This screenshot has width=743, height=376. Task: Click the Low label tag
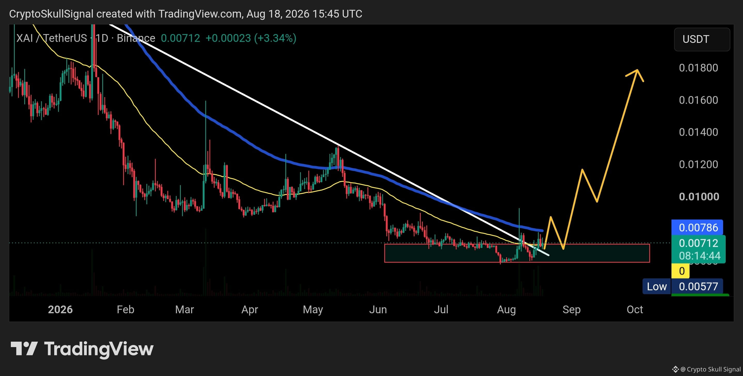pos(656,286)
